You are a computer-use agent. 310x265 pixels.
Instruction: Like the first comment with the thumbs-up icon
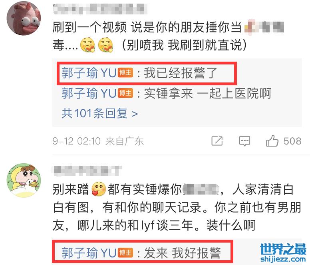(272, 141)
